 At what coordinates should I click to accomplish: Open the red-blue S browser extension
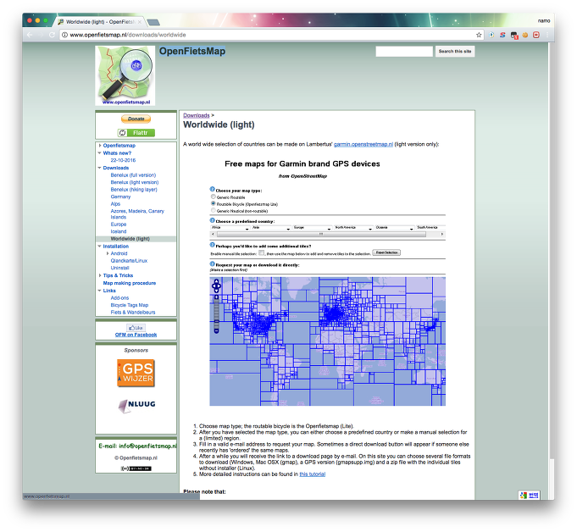click(x=502, y=35)
